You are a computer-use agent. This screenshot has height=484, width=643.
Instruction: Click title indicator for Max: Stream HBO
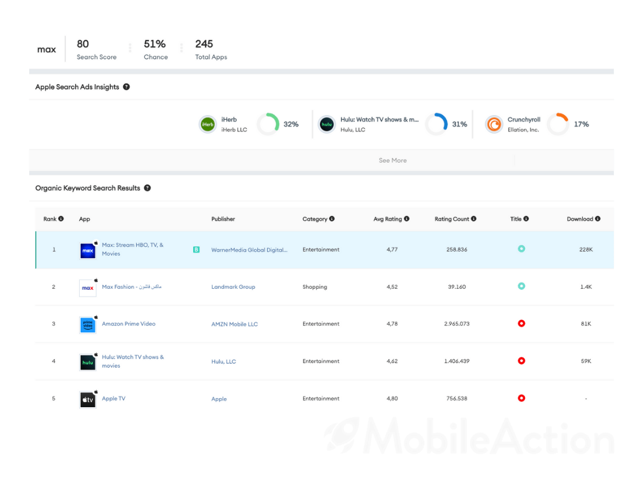521,249
